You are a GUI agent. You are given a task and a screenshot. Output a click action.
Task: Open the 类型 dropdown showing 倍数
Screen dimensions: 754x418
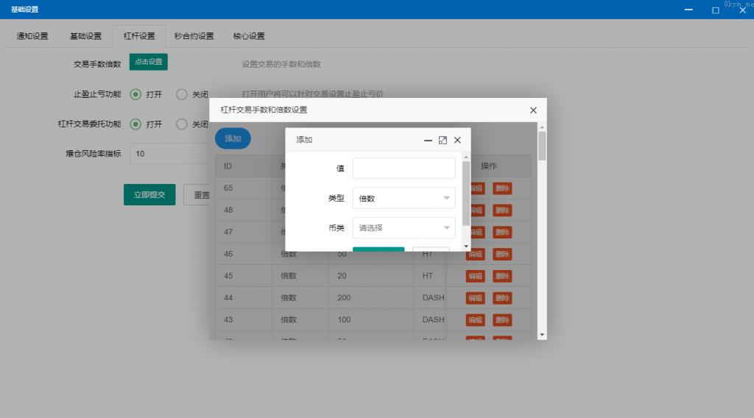[x=404, y=198]
